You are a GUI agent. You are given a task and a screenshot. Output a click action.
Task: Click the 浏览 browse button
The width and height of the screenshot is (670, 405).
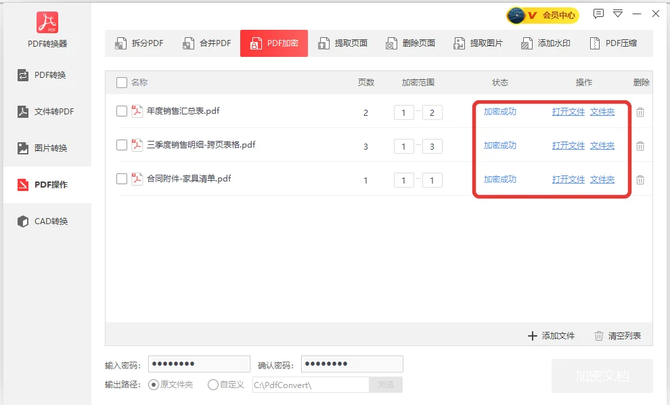point(386,385)
